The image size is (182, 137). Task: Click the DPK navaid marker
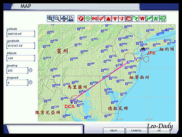(154, 45)
